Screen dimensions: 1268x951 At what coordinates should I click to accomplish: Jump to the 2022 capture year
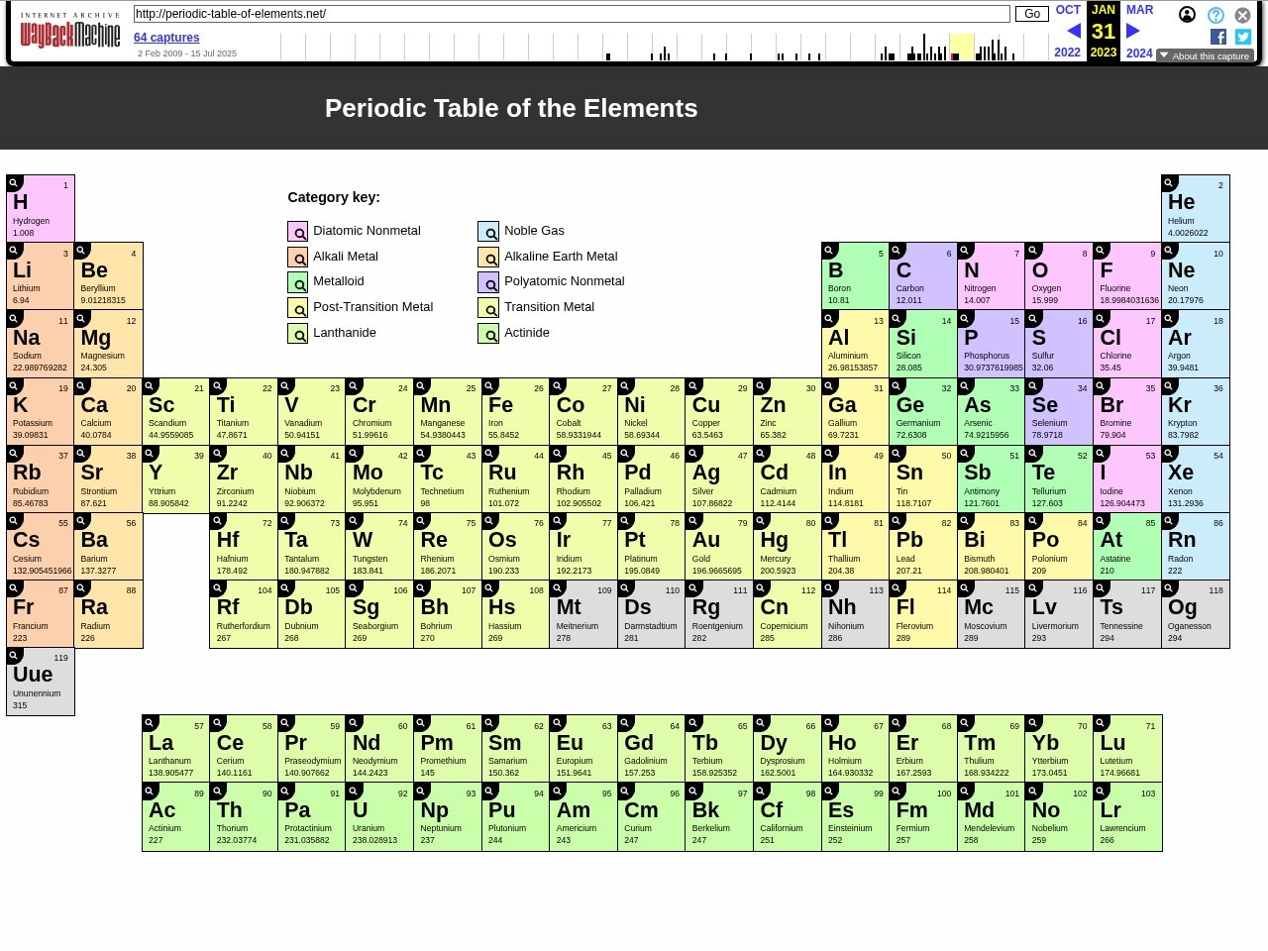coord(1067,53)
